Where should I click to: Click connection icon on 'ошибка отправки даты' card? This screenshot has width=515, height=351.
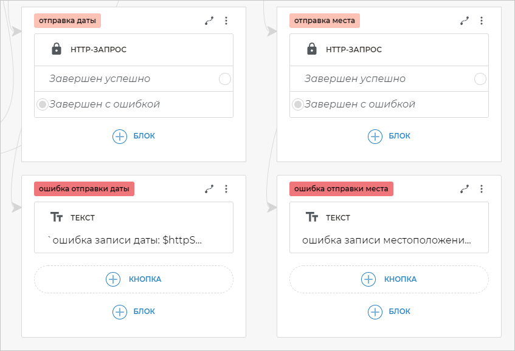click(x=210, y=189)
